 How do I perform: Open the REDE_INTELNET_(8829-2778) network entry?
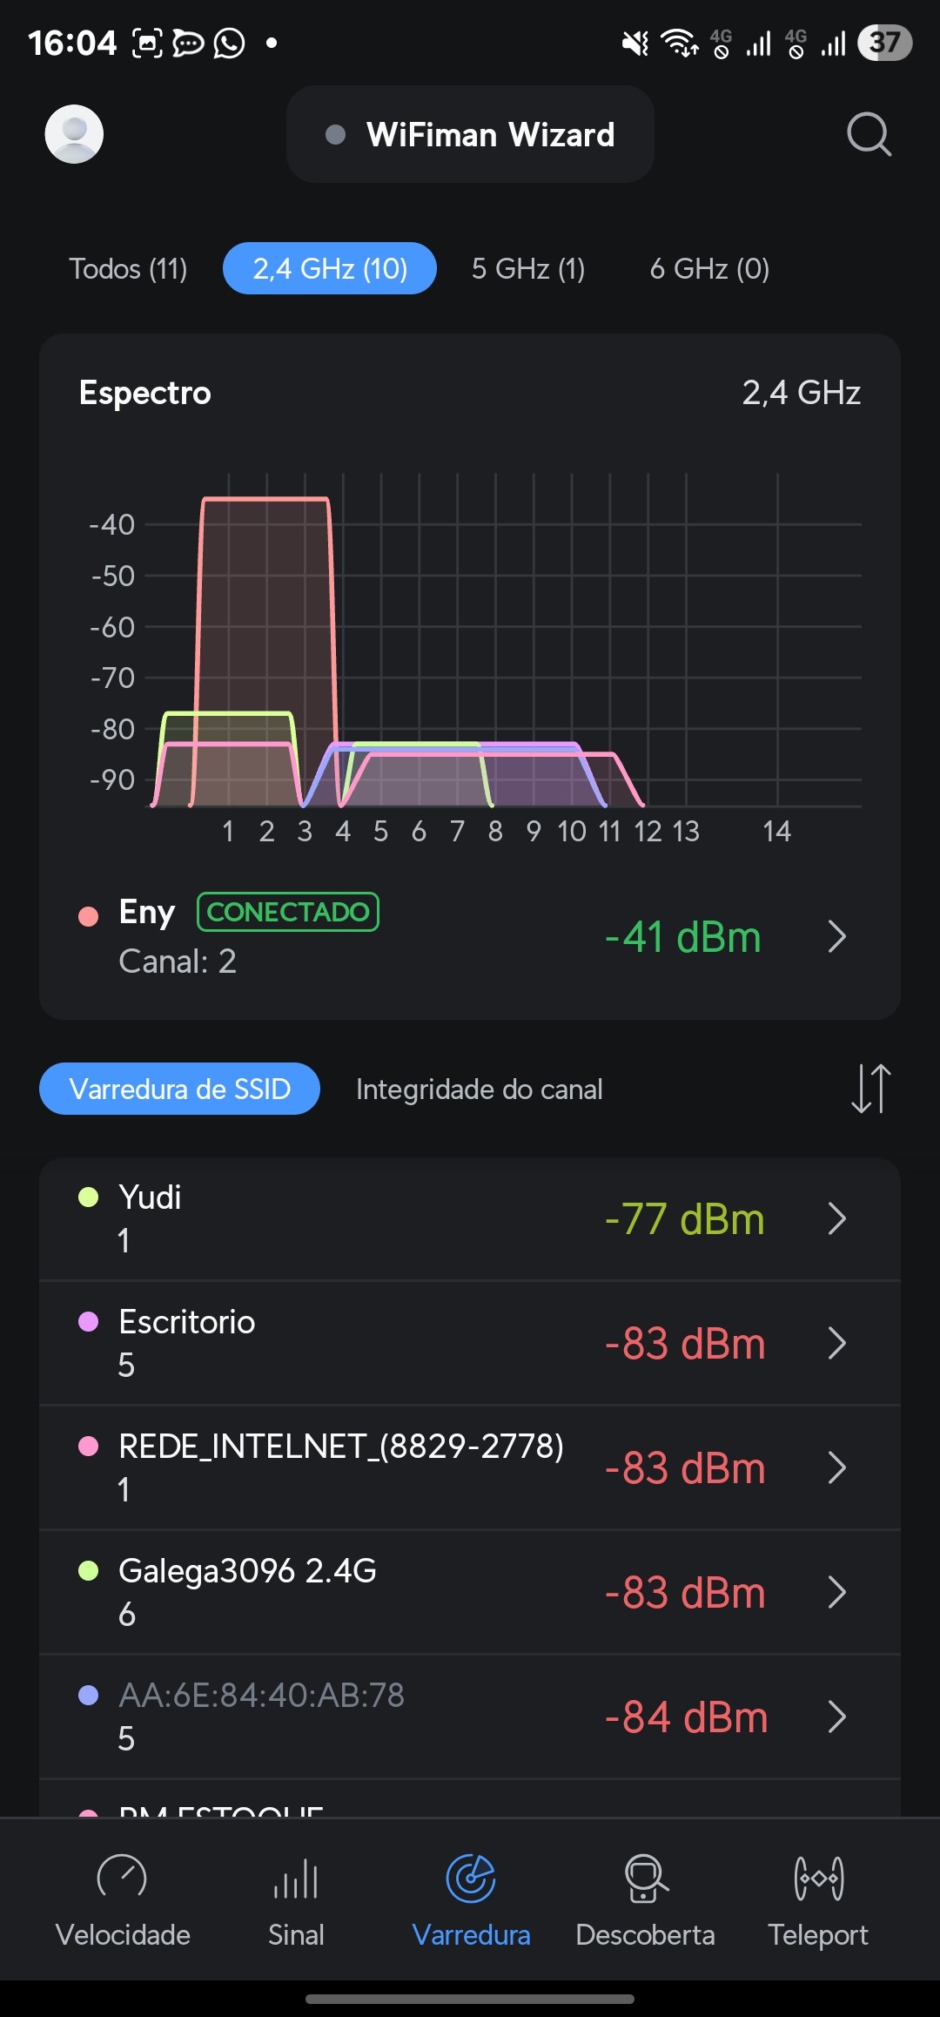[341, 1467]
